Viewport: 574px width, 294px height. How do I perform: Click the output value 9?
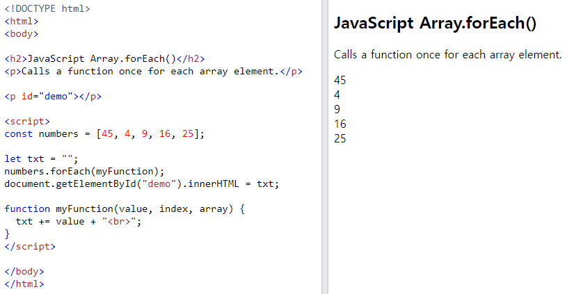[x=337, y=109]
